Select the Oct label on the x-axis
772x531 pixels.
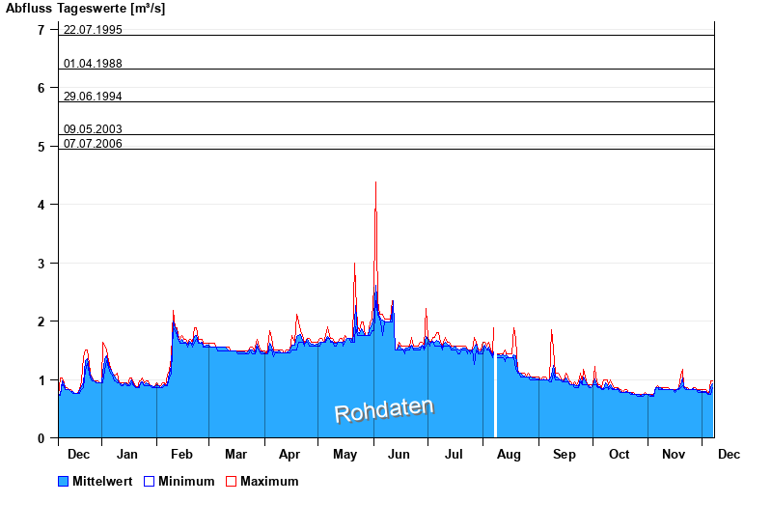(619, 455)
